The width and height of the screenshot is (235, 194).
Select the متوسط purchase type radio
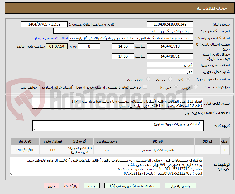pyautogui.click(x=176, y=87)
